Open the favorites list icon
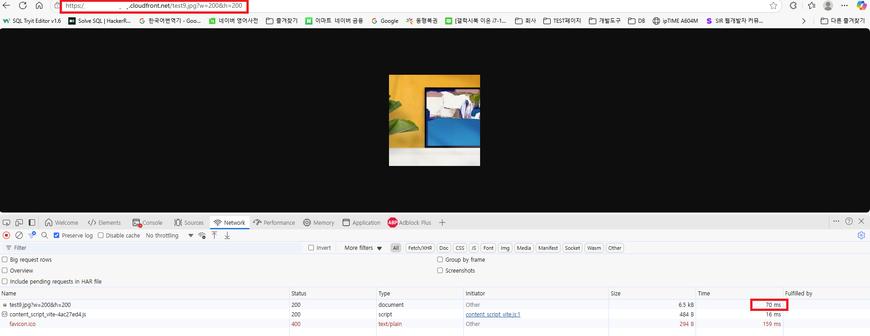 click(x=812, y=5)
